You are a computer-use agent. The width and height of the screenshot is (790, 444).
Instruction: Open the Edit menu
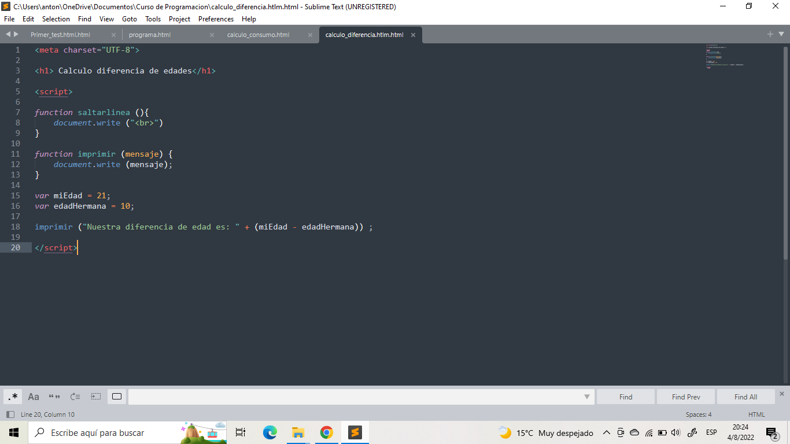pos(28,19)
